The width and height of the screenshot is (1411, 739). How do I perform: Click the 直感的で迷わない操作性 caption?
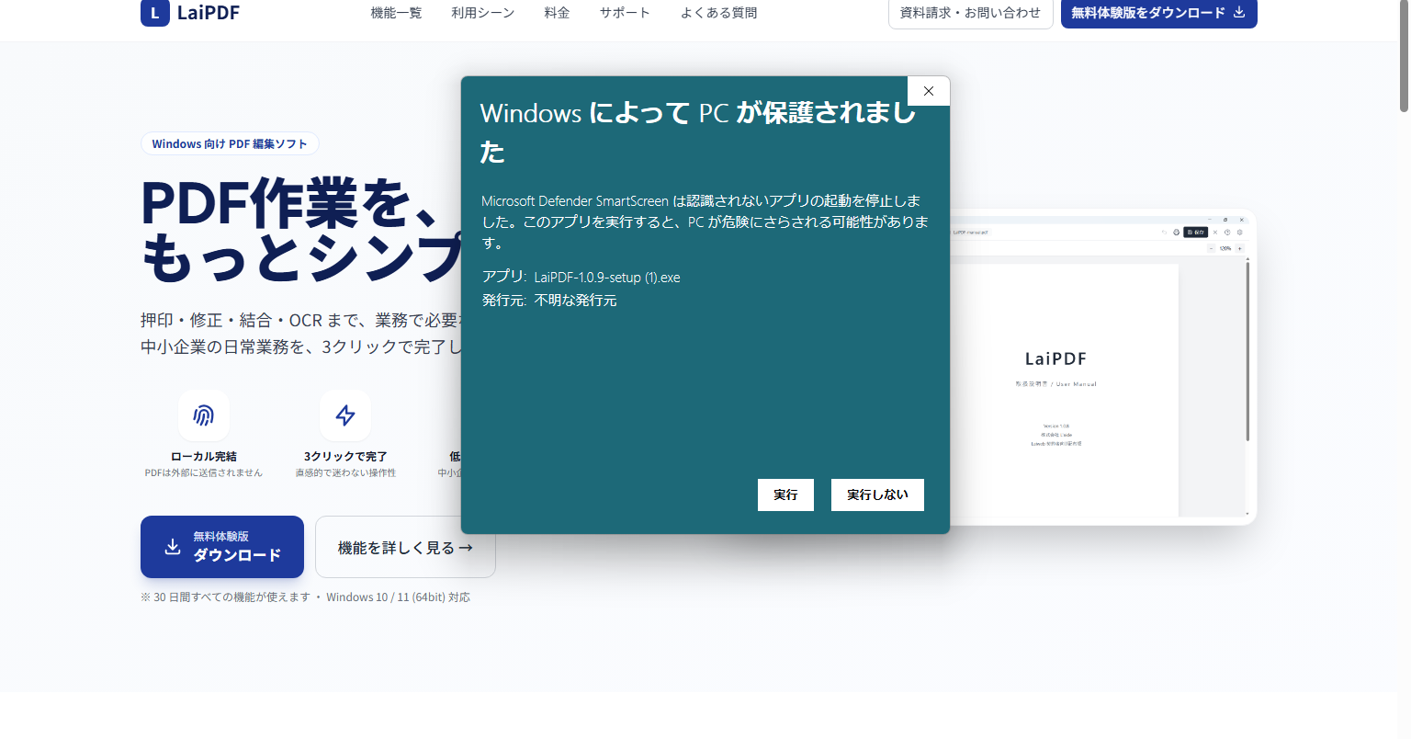[345, 472]
